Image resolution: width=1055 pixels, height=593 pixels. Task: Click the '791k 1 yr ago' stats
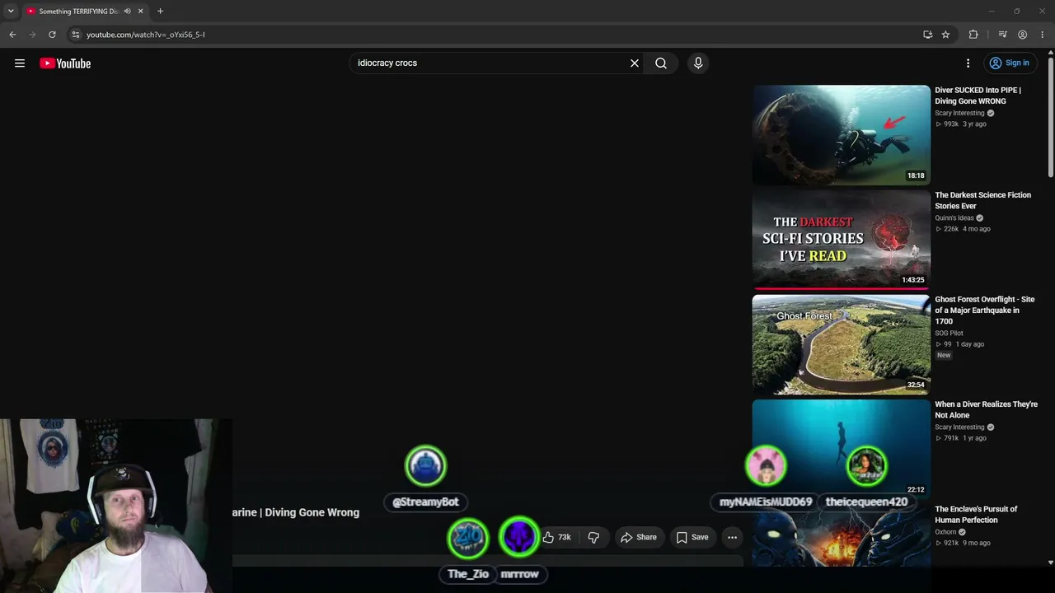[x=961, y=438]
